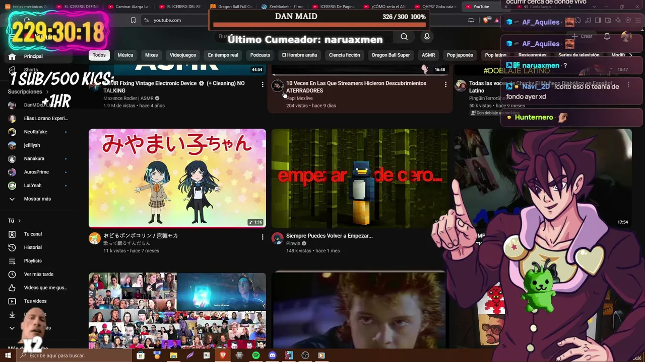Image resolution: width=645 pixels, height=362 pixels.
Task: Expand the Tú section chevron
Action: coord(20,221)
